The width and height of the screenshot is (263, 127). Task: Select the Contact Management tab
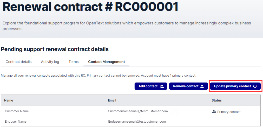[x=107, y=62]
